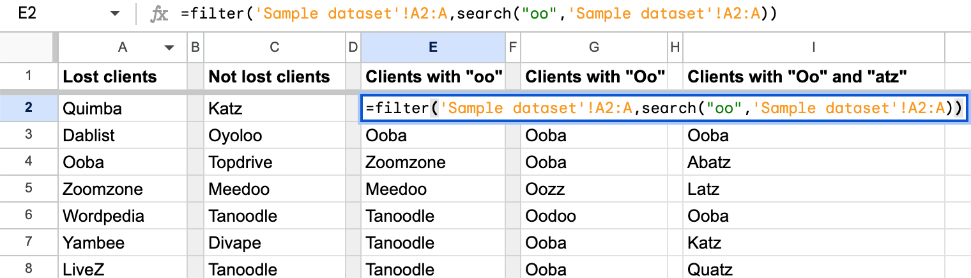Click into the formula bar text
This screenshot has width=971, height=278.
[478, 14]
